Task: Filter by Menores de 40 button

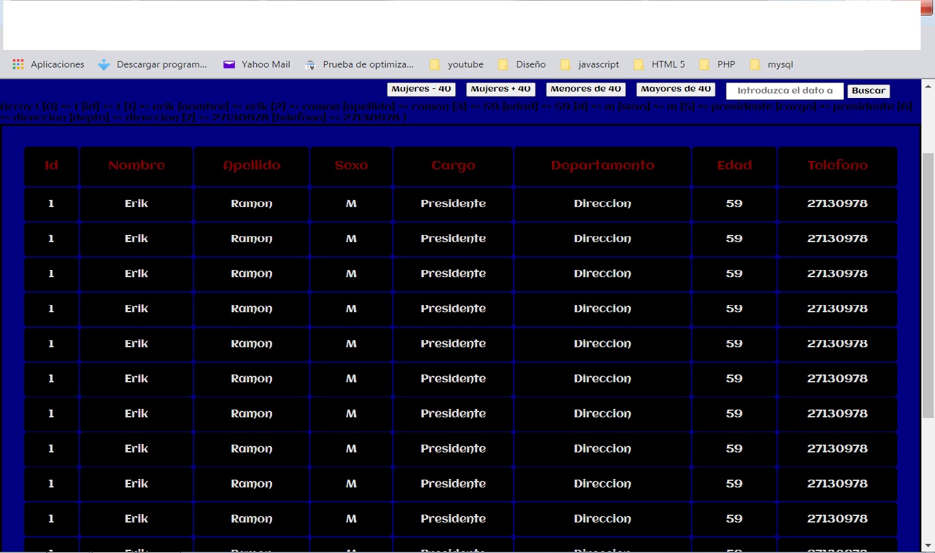Action: 586,89
